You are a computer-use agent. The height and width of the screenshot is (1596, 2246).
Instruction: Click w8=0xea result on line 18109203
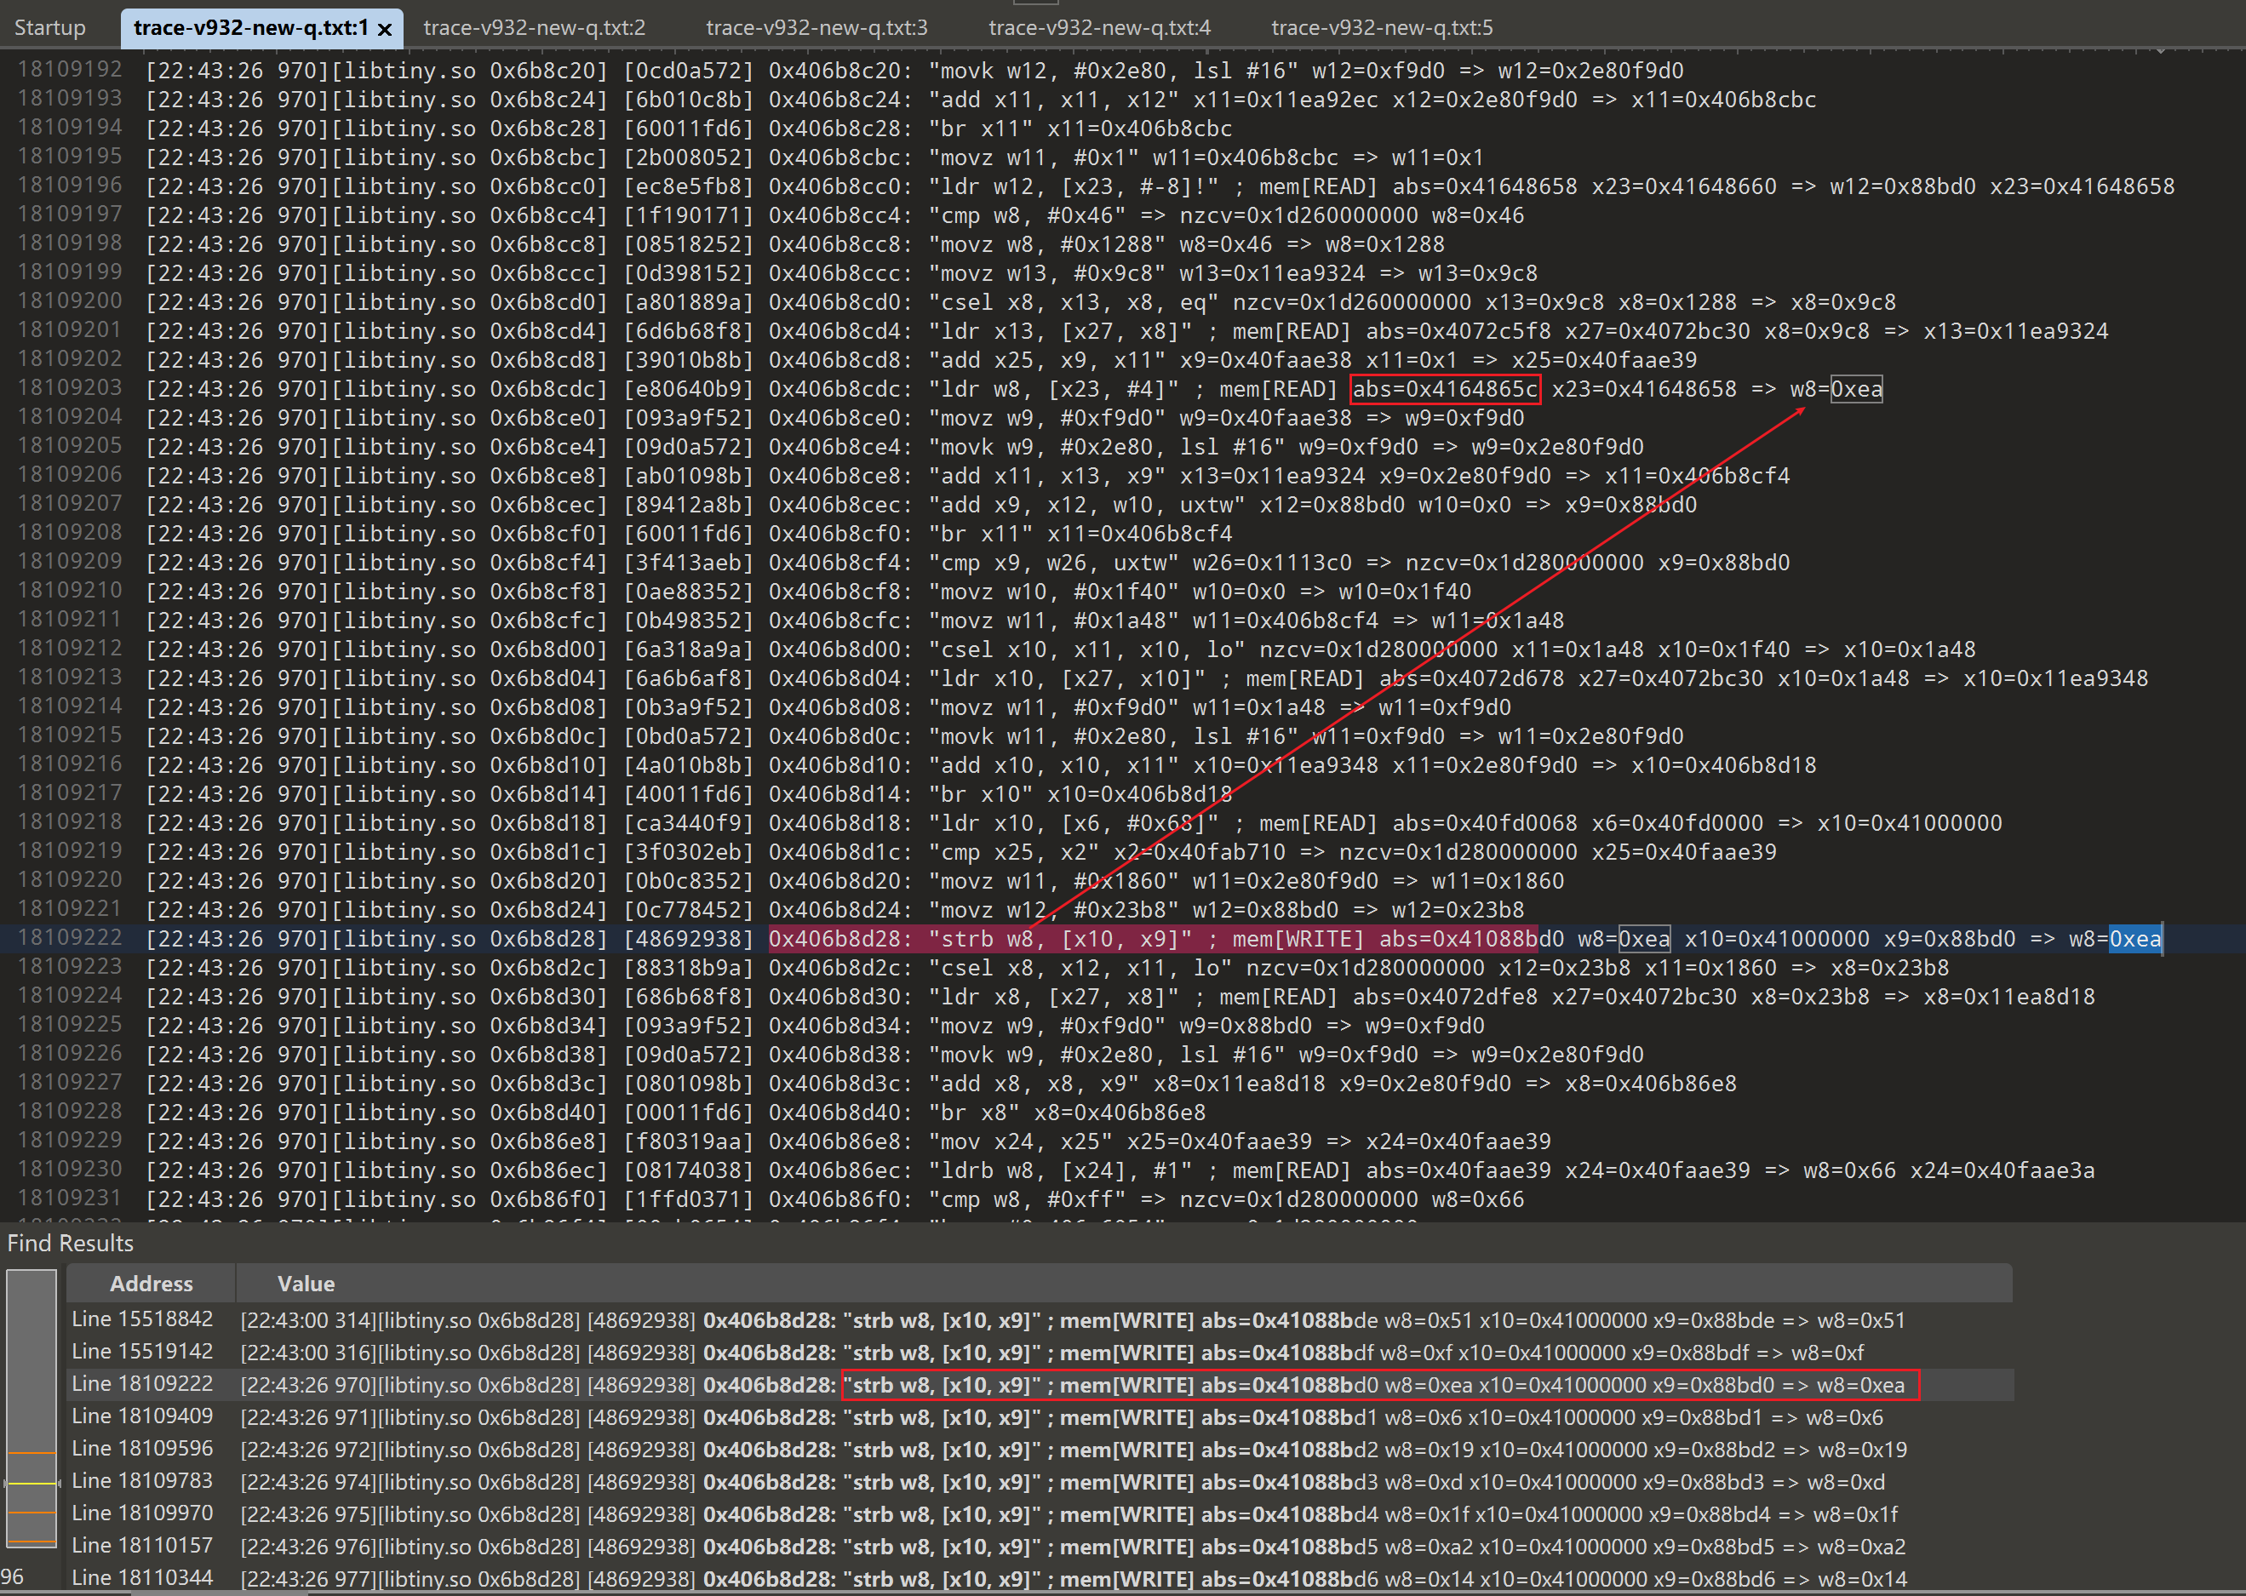coord(1836,389)
